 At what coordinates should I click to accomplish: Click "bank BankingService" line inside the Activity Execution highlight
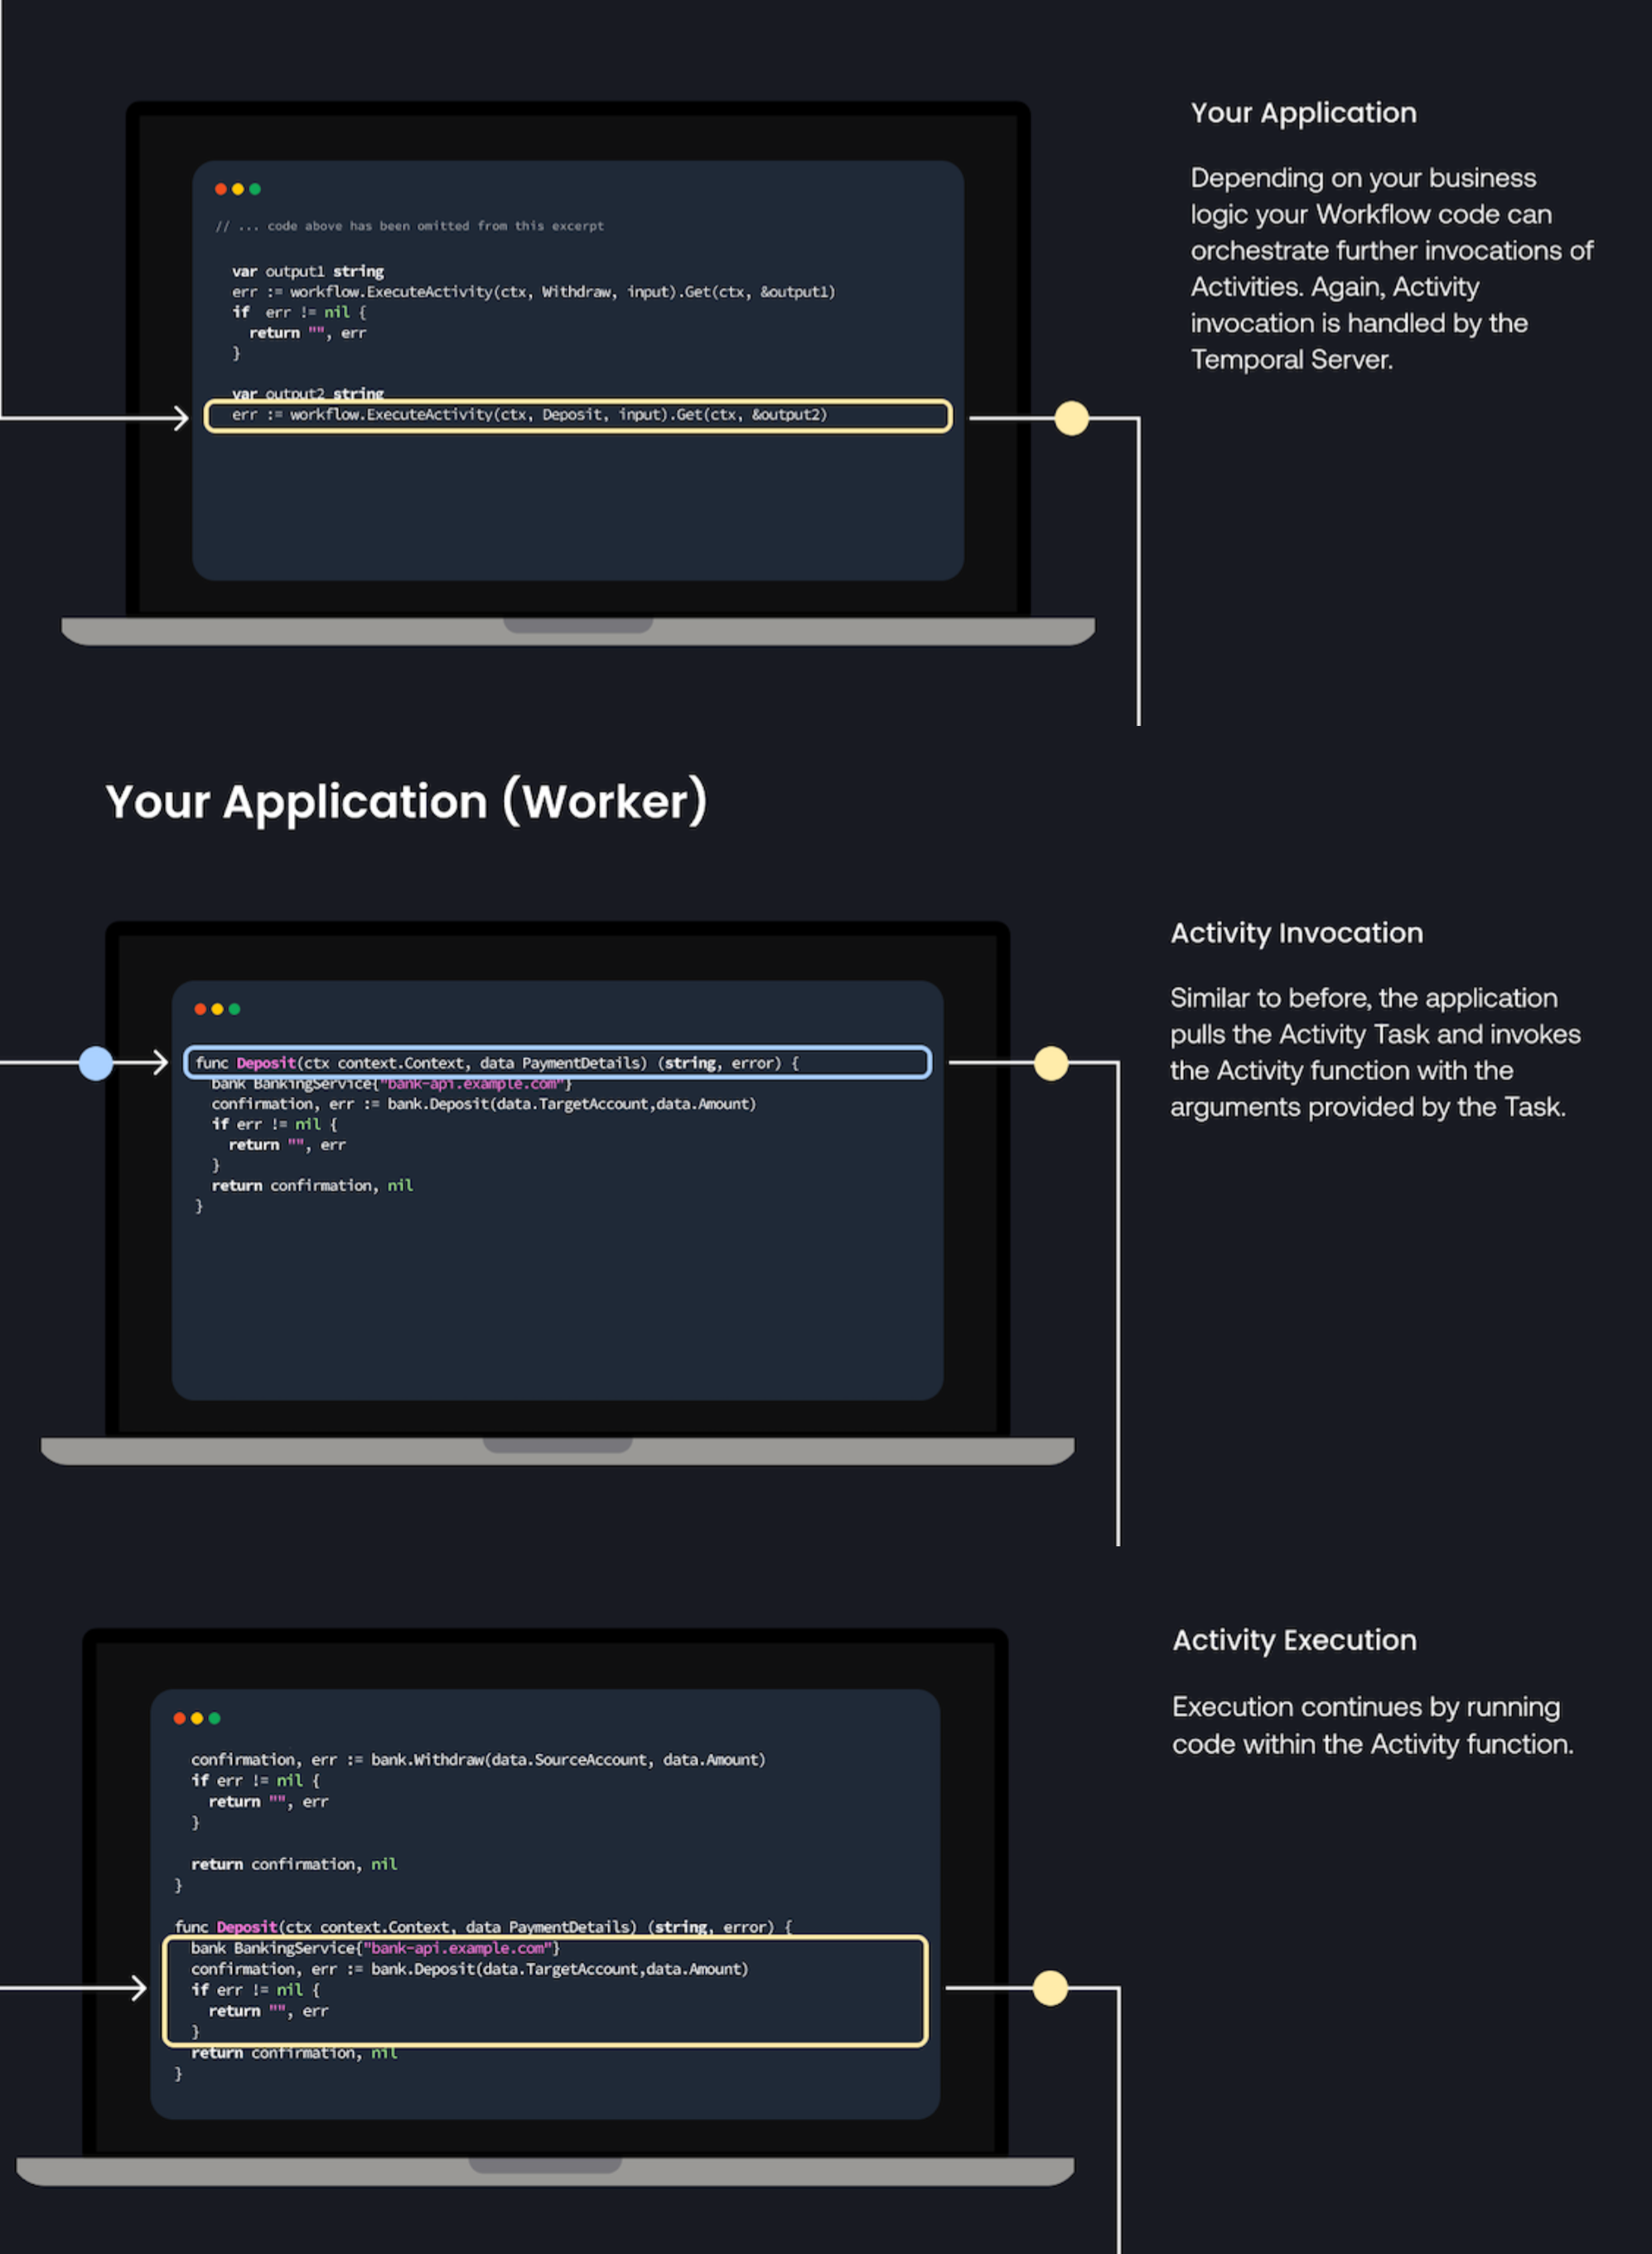tap(375, 1947)
